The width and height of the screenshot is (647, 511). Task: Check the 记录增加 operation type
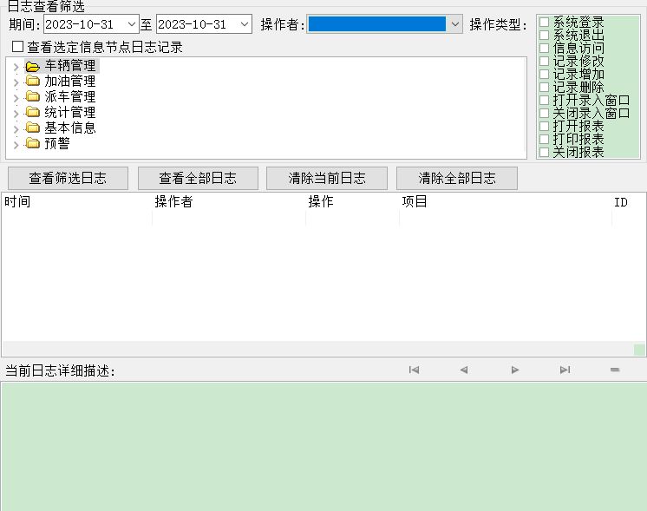(x=545, y=75)
